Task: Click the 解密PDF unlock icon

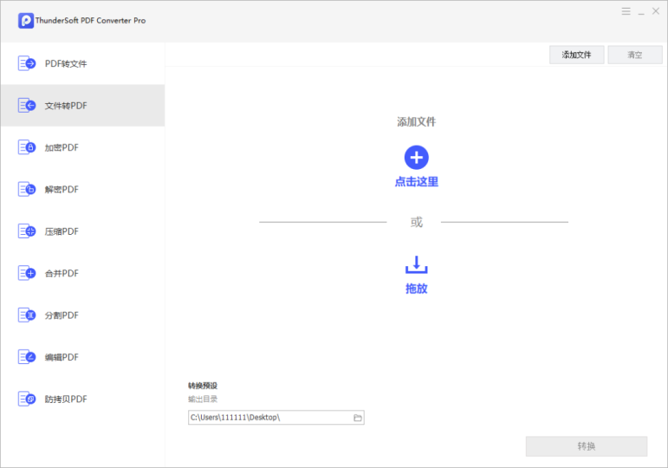Action: [26, 189]
